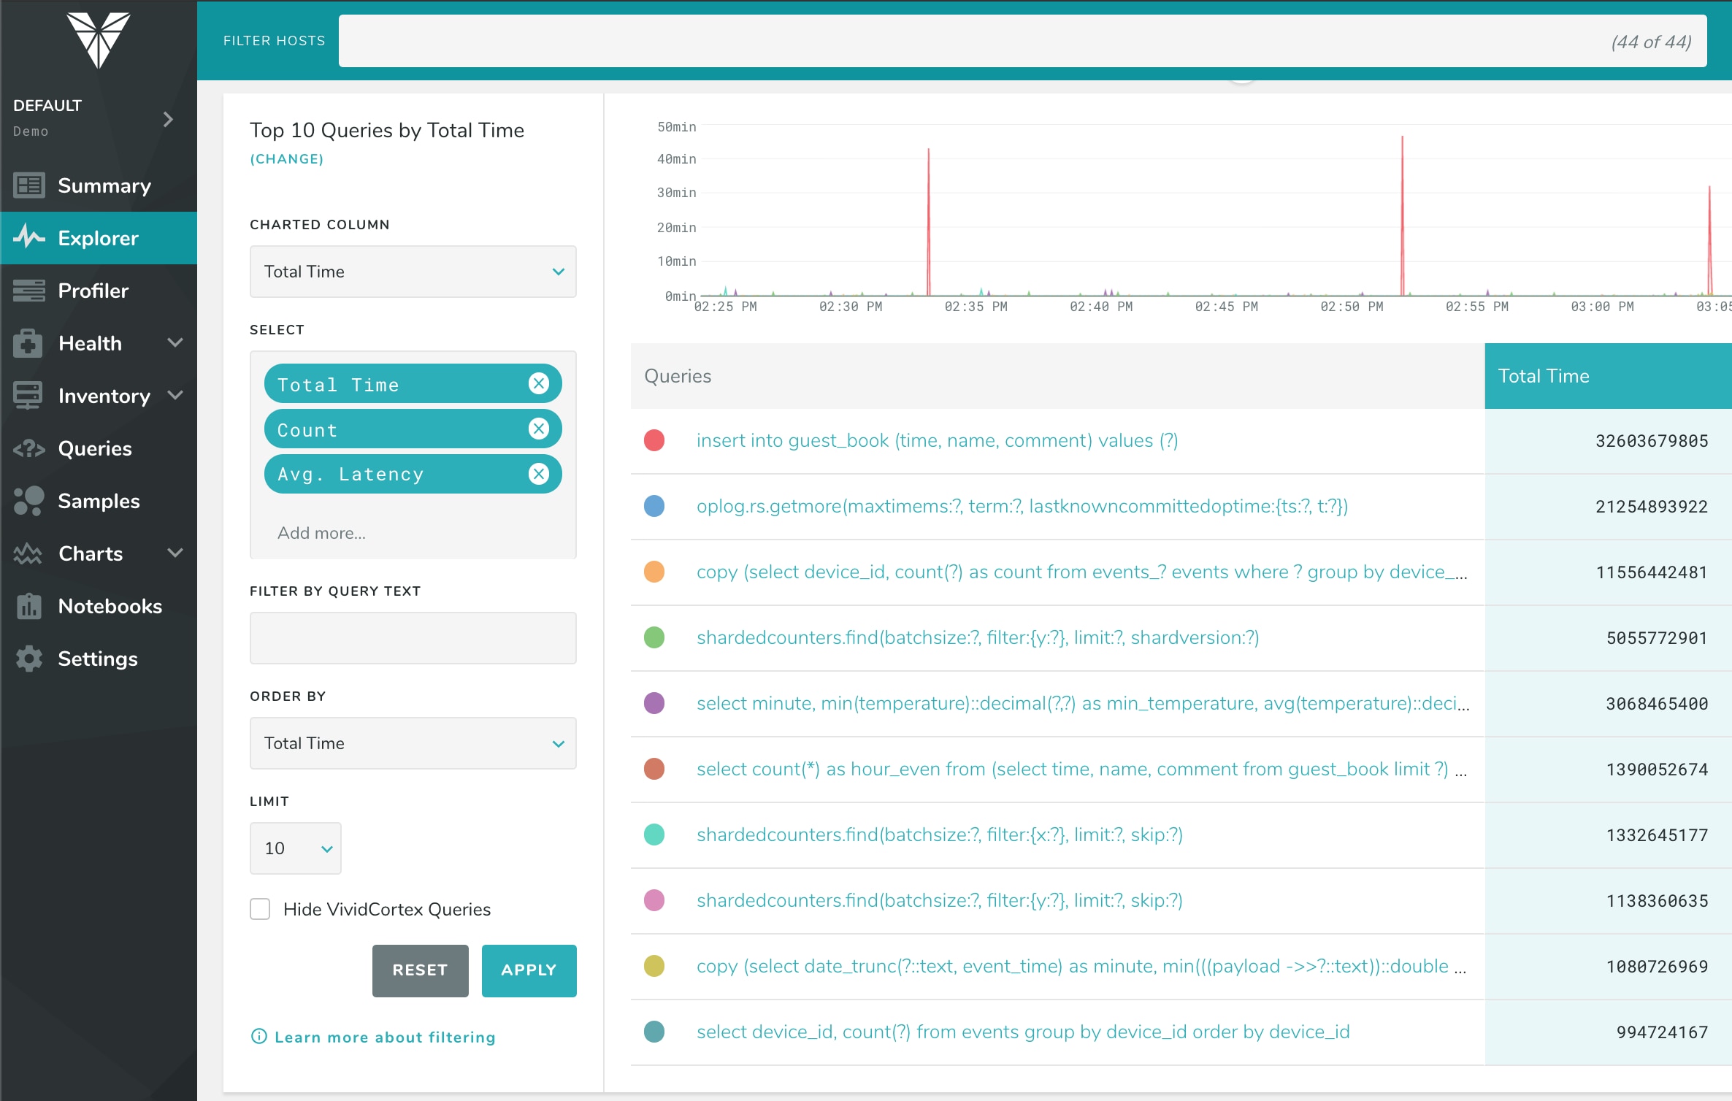Open the DEFAULT Demo environment chevron
The height and width of the screenshot is (1101, 1732).
click(169, 119)
